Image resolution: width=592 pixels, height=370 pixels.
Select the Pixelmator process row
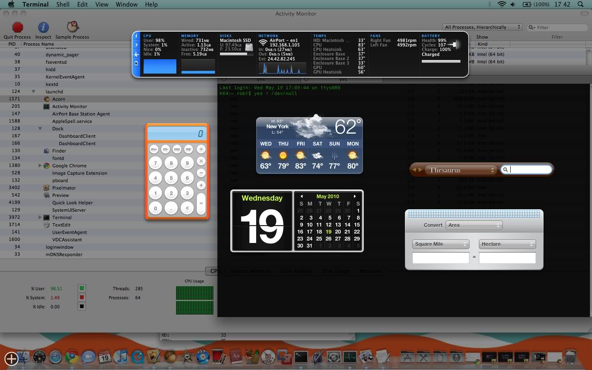(x=109, y=188)
